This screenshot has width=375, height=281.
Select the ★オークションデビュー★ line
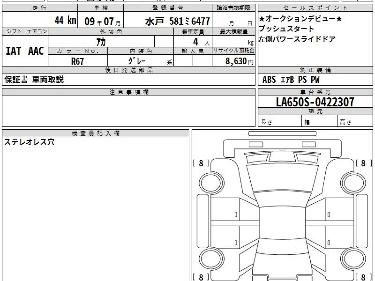pyautogui.click(x=301, y=19)
